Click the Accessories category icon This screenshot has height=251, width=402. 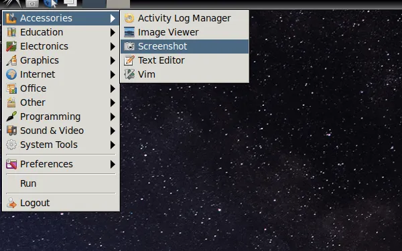(x=11, y=18)
